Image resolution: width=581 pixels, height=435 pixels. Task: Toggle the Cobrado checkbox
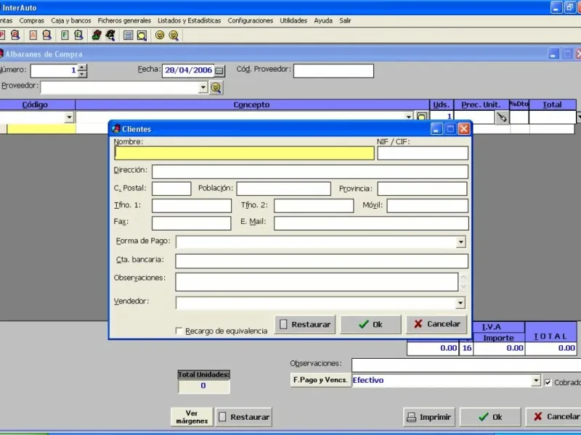click(x=548, y=383)
